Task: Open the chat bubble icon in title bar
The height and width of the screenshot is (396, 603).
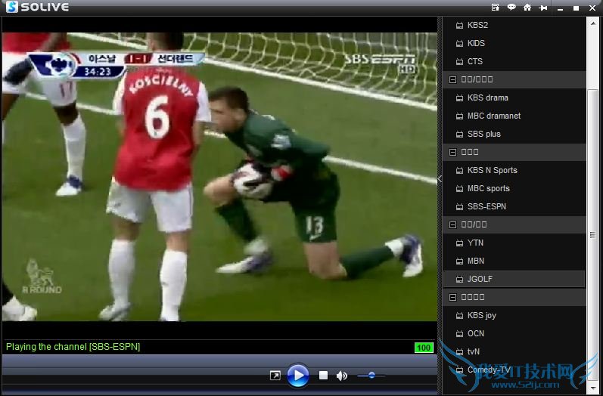Action: pyautogui.click(x=511, y=8)
